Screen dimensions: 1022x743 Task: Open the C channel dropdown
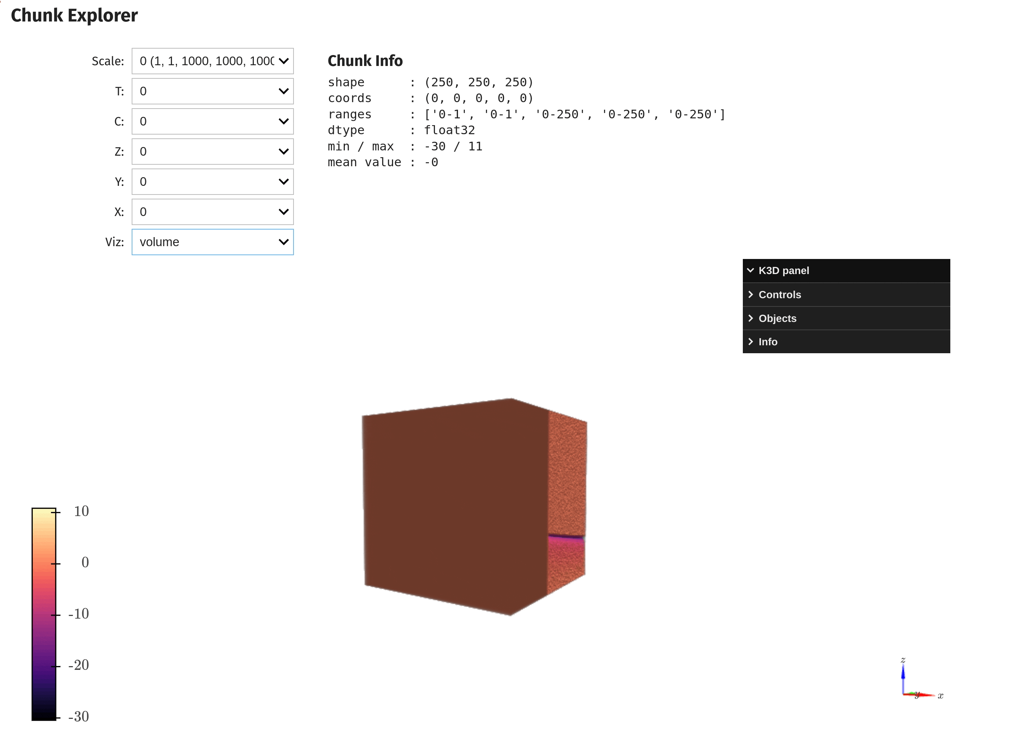click(212, 122)
